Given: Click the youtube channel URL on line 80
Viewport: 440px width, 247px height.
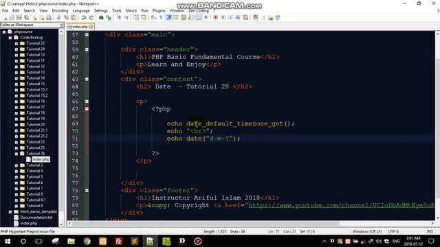Looking at the screenshot, I should (x=341, y=205).
